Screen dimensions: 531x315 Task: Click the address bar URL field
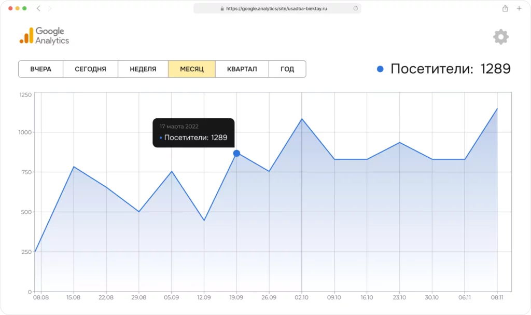click(x=277, y=8)
